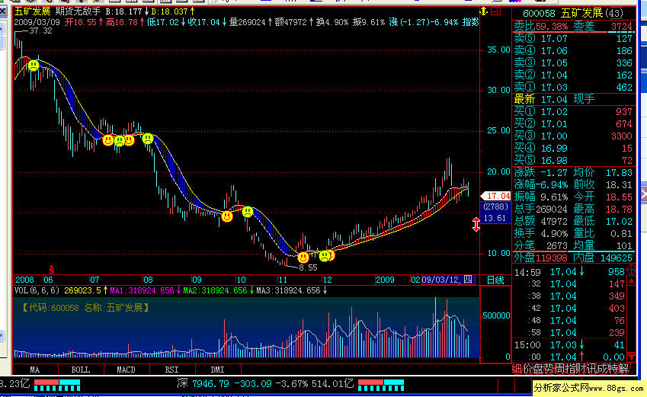Select the 成 tab under the tick list

tap(603, 369)
